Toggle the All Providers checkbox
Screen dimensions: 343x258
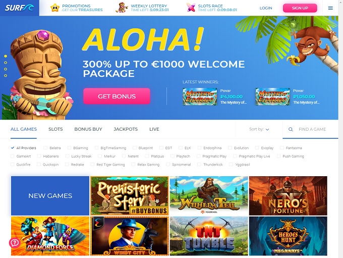pyautogui.click(x=13, y=148)
